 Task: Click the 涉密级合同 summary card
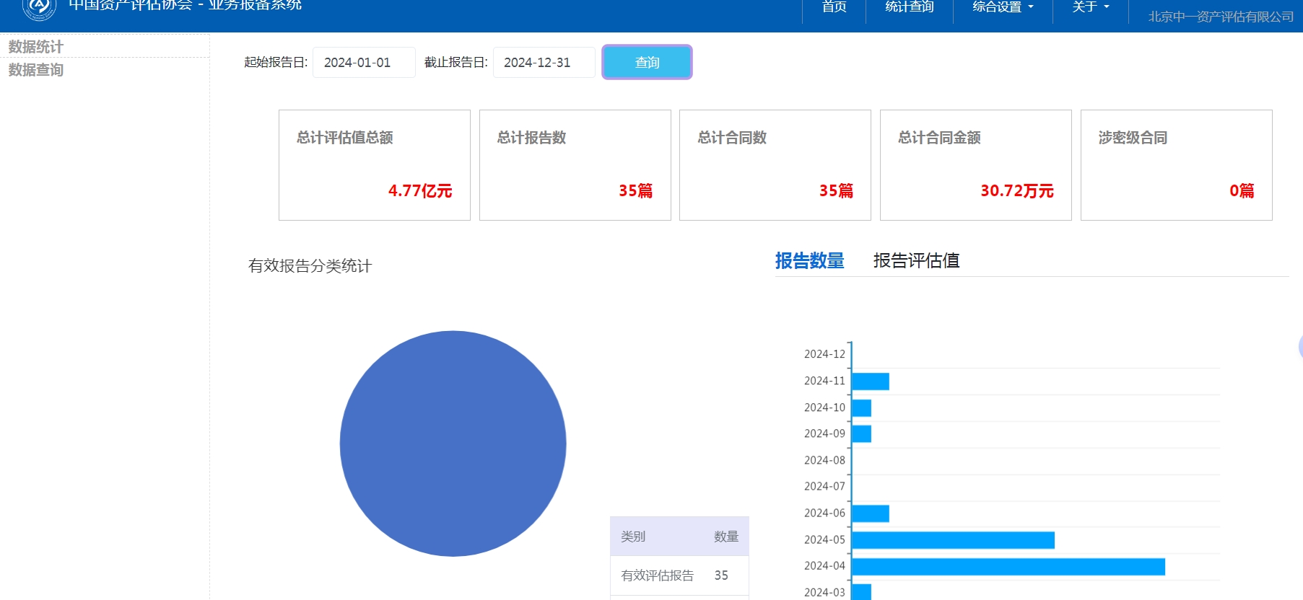tap(1176, 165)
